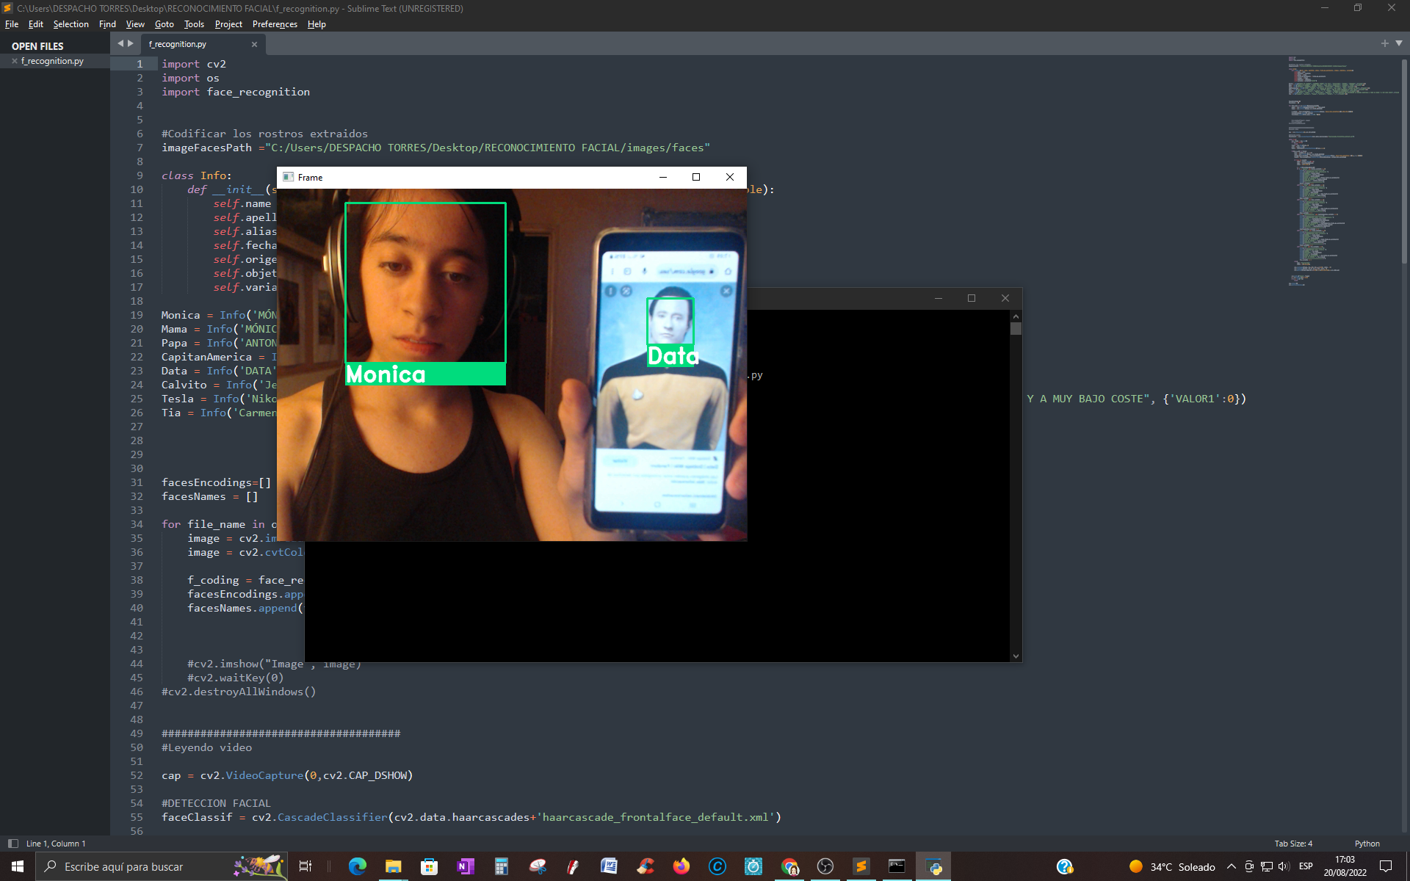The image size is (1410, 881).
Task: Open OneNote from the taskbar
Action: (x=465, y=867)
